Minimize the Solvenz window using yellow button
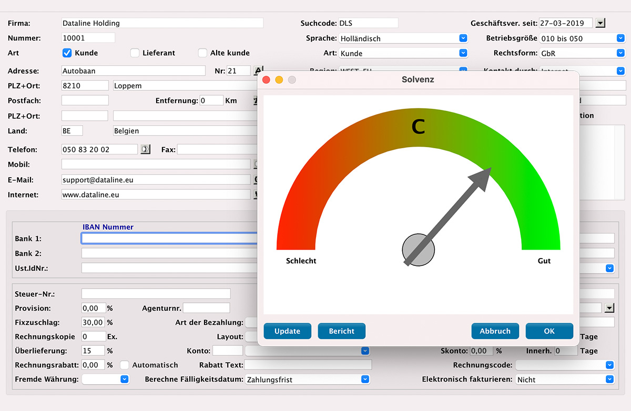Screen dimensions: 631x411 (x=279, y=80)
